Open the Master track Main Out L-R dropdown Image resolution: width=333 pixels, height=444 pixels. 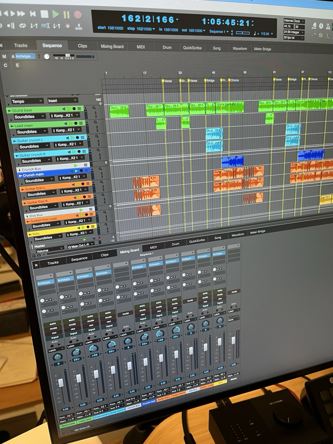coord(80,246)
